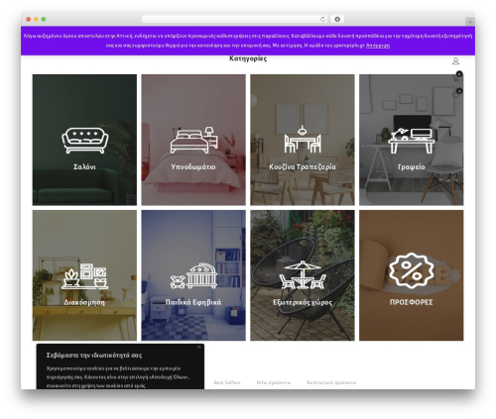
Task: Open the Σαλόνι category label
Action: click(84, 166)
